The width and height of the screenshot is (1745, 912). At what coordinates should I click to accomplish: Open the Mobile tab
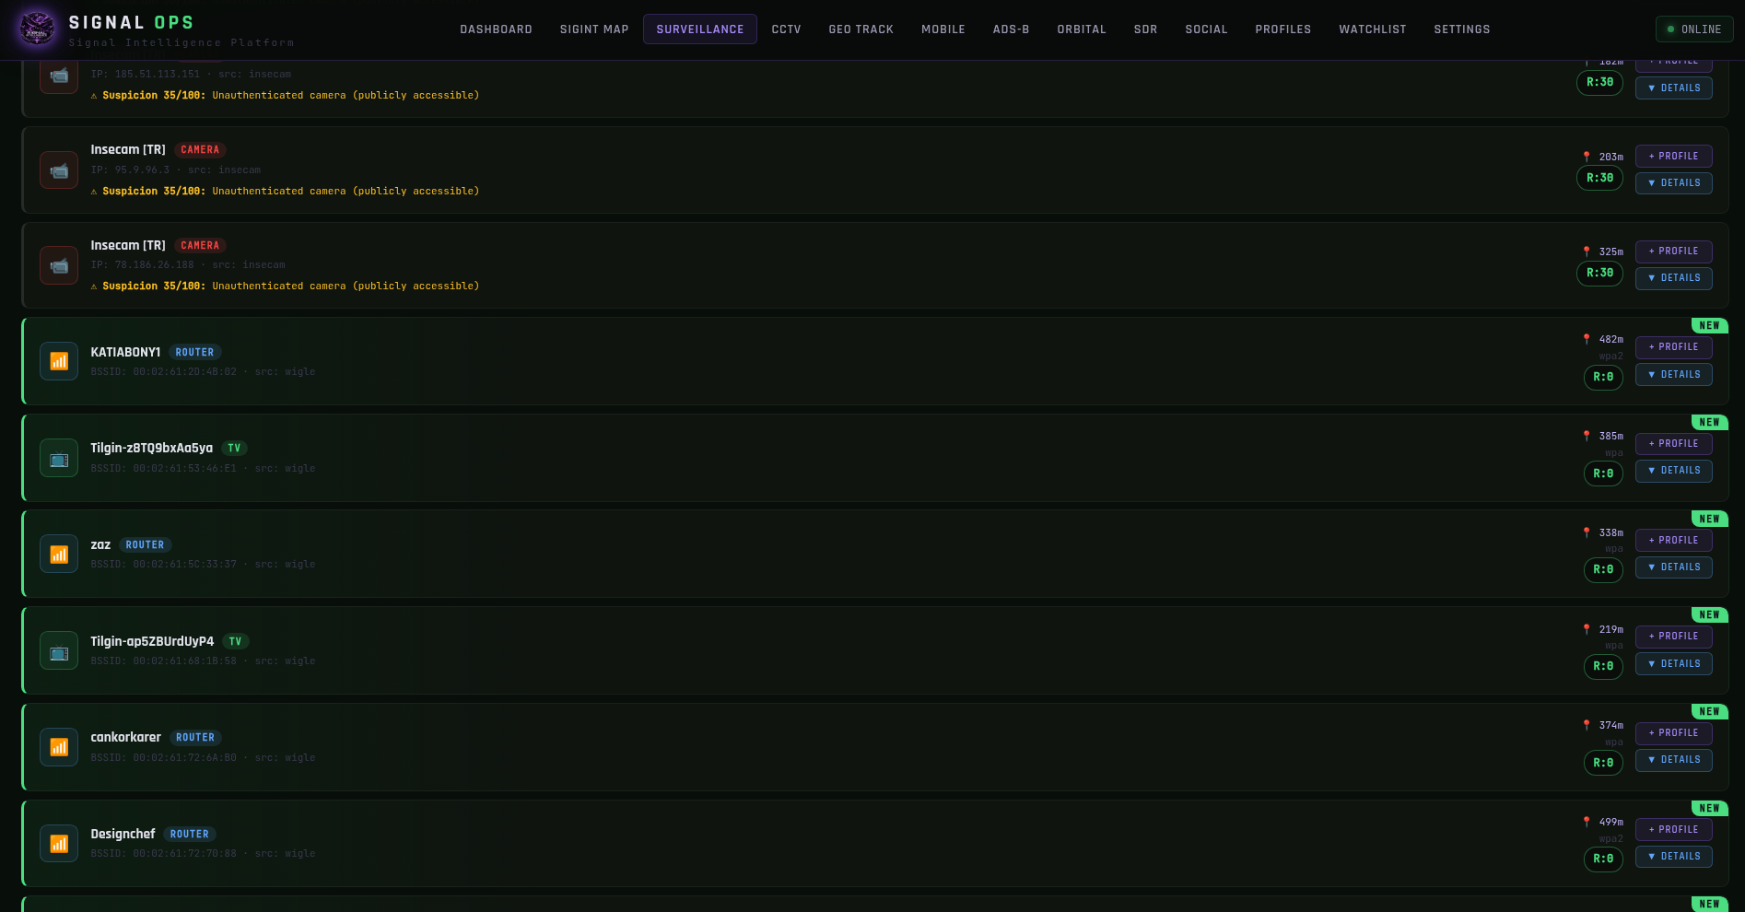(x=943, y=29)
